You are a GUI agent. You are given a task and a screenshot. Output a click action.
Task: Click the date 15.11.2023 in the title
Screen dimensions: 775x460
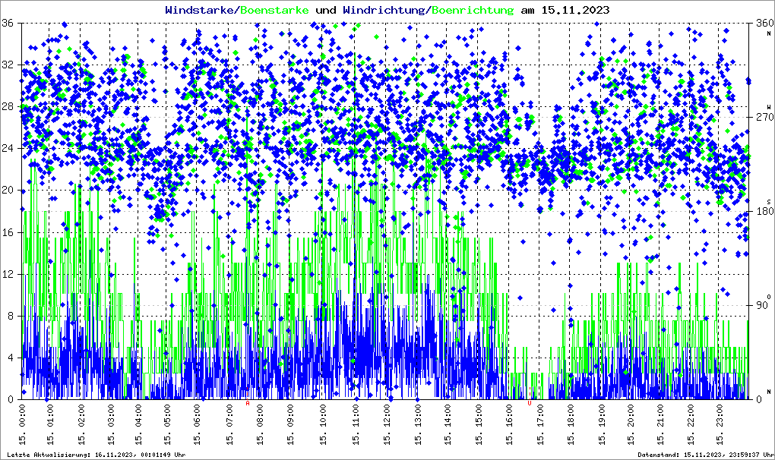[x=575, y=10]
